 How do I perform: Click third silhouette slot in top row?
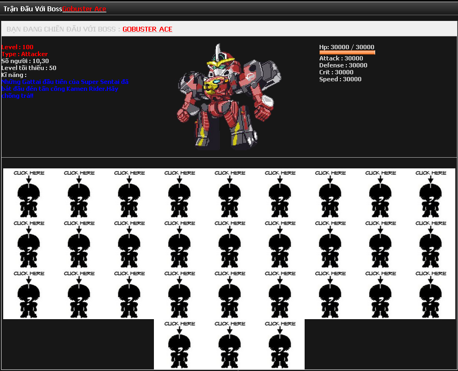tap(129, 194)
